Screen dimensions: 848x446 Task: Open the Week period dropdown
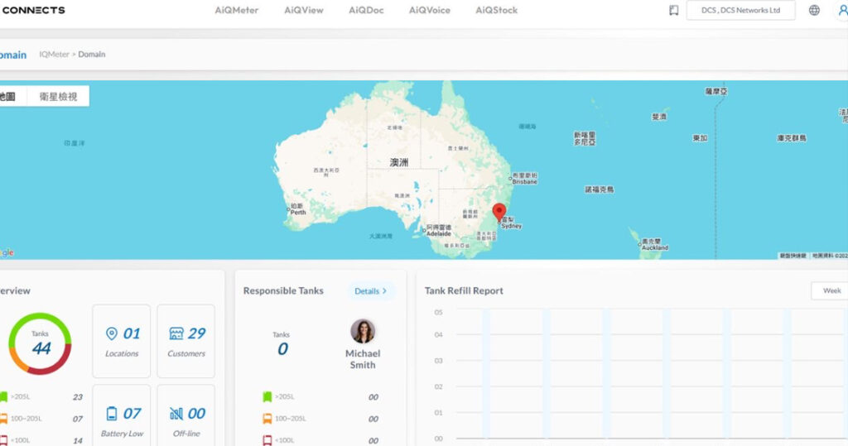tap(831, 290)
